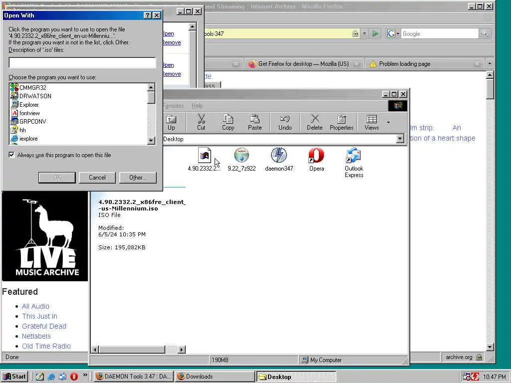Click Desktop window horizontal scrollbar right arrow

(x=182, y=350)
